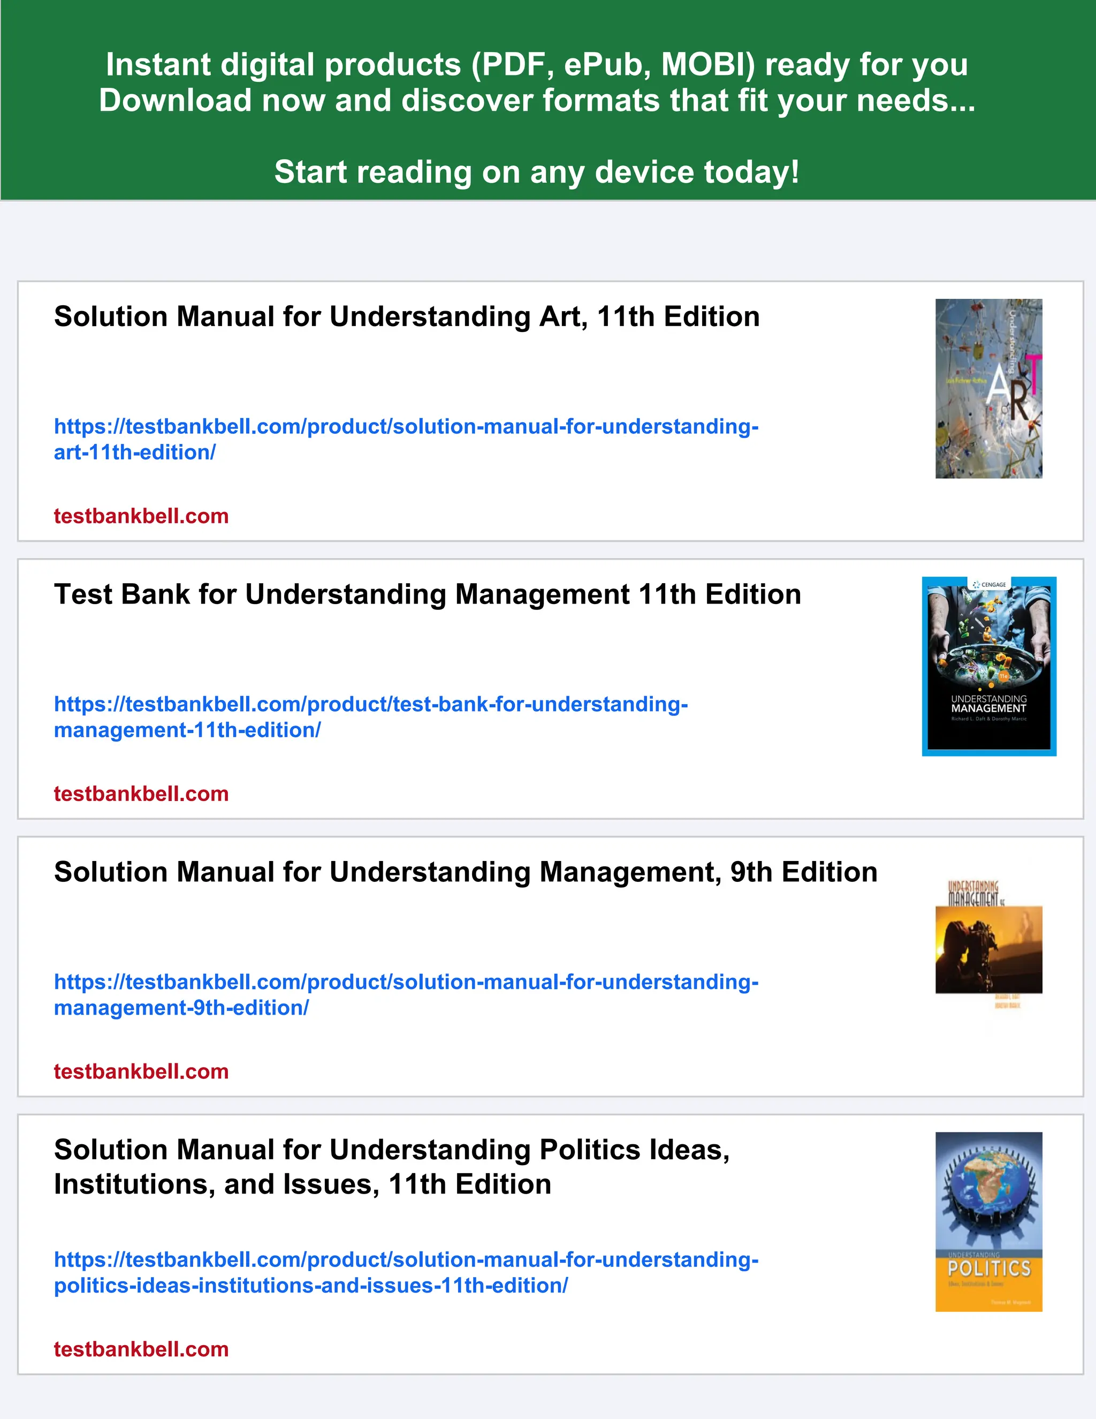This screenshot has width=1096, height=1419.
Task: Click the Understanding Politics globe cover image
Action: (x=989, y=1221)
